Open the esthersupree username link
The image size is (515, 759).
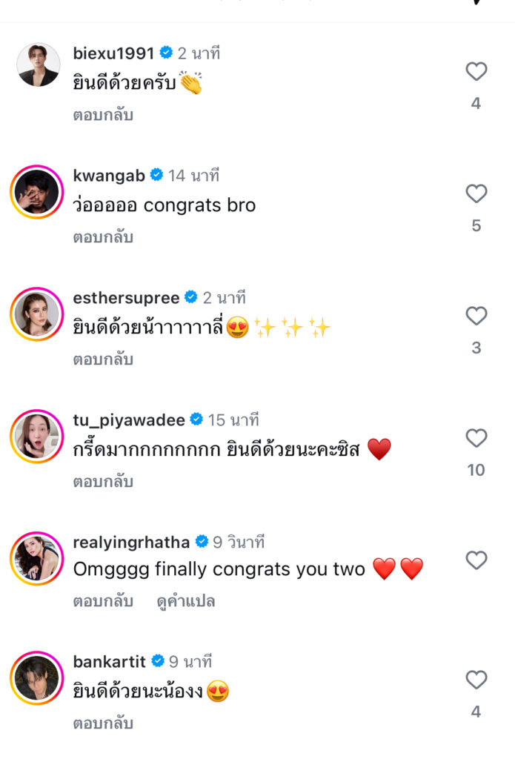(127, 298)
